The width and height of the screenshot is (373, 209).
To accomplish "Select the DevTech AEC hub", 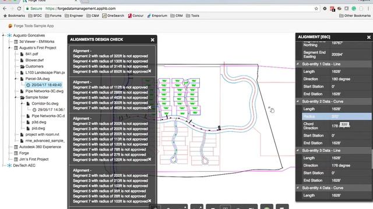I will coord(24,165).
